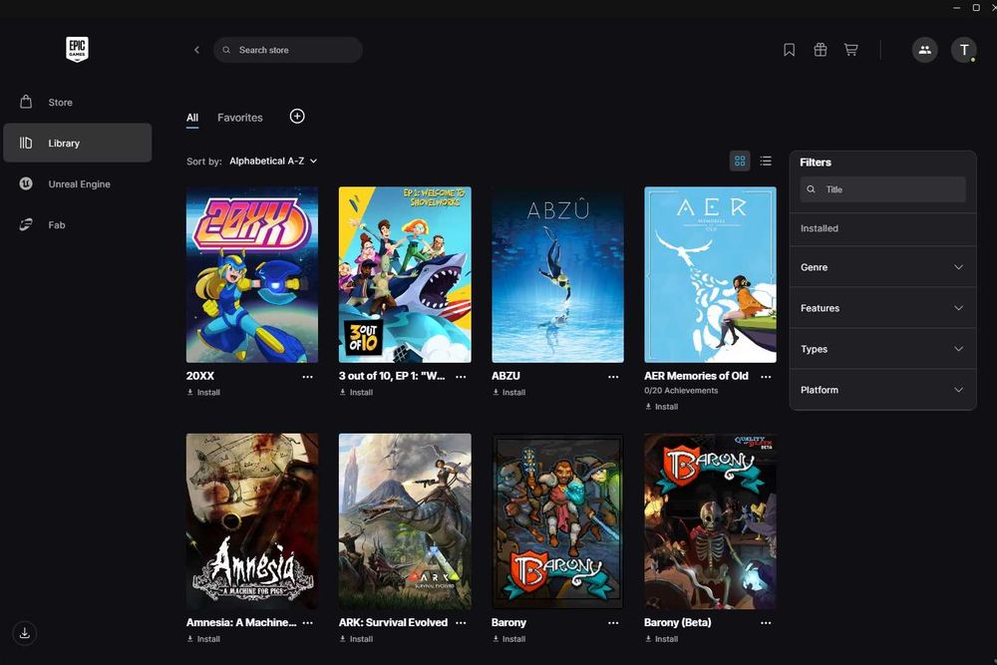The image size is (997, 665).
Task: Open more options for ABZU
Action: pos(613,376)
